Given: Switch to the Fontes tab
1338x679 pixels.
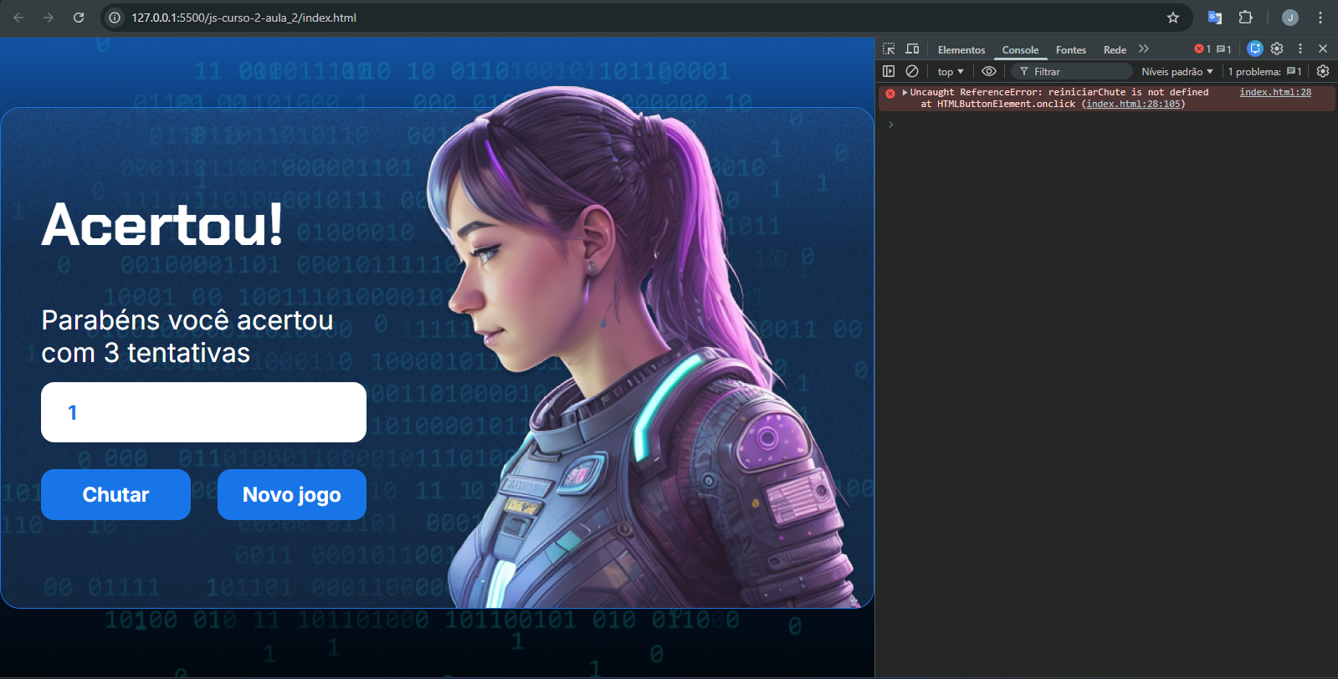Looking at the screenshot, I should pyautogui.click(x=1071, y=50).
